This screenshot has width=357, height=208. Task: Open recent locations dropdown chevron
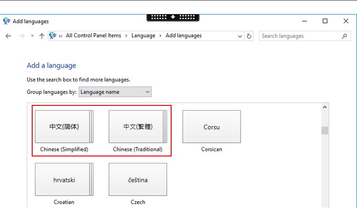[x=32, y=36]
